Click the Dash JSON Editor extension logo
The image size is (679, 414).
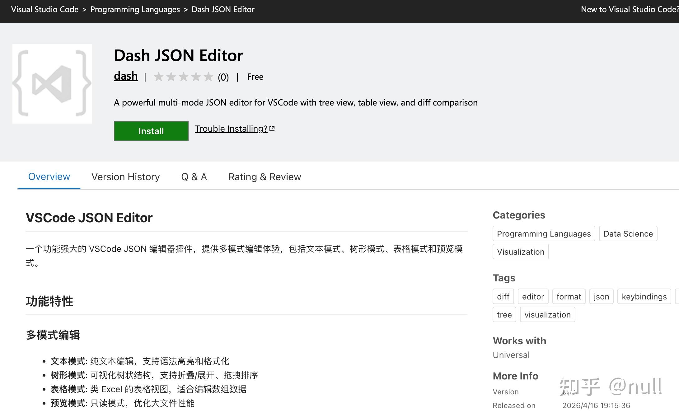[52, 84]
